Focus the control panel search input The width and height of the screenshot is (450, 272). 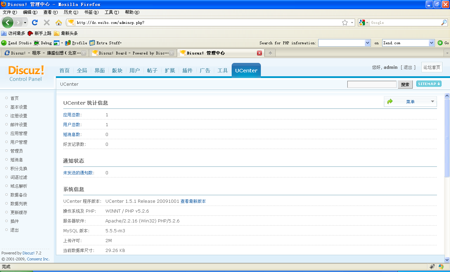tap(372, 84)
